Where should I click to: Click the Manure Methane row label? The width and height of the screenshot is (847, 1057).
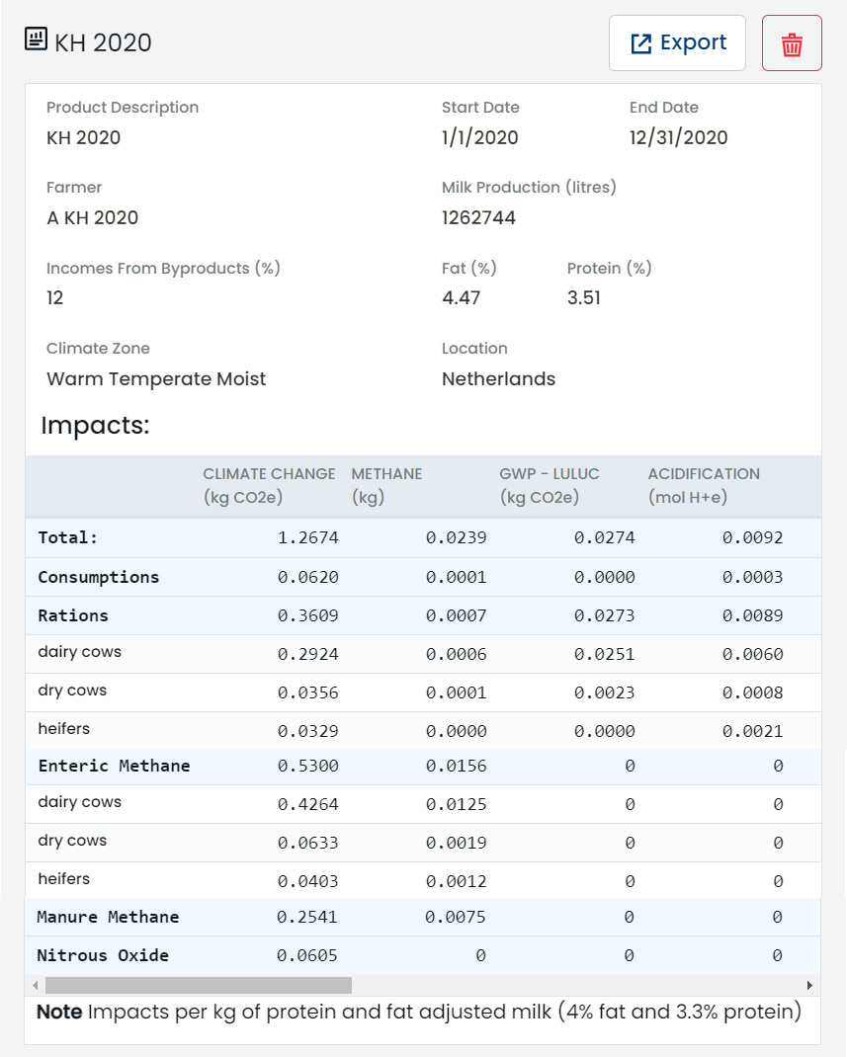pyautogui.click(x=108, y=917)
